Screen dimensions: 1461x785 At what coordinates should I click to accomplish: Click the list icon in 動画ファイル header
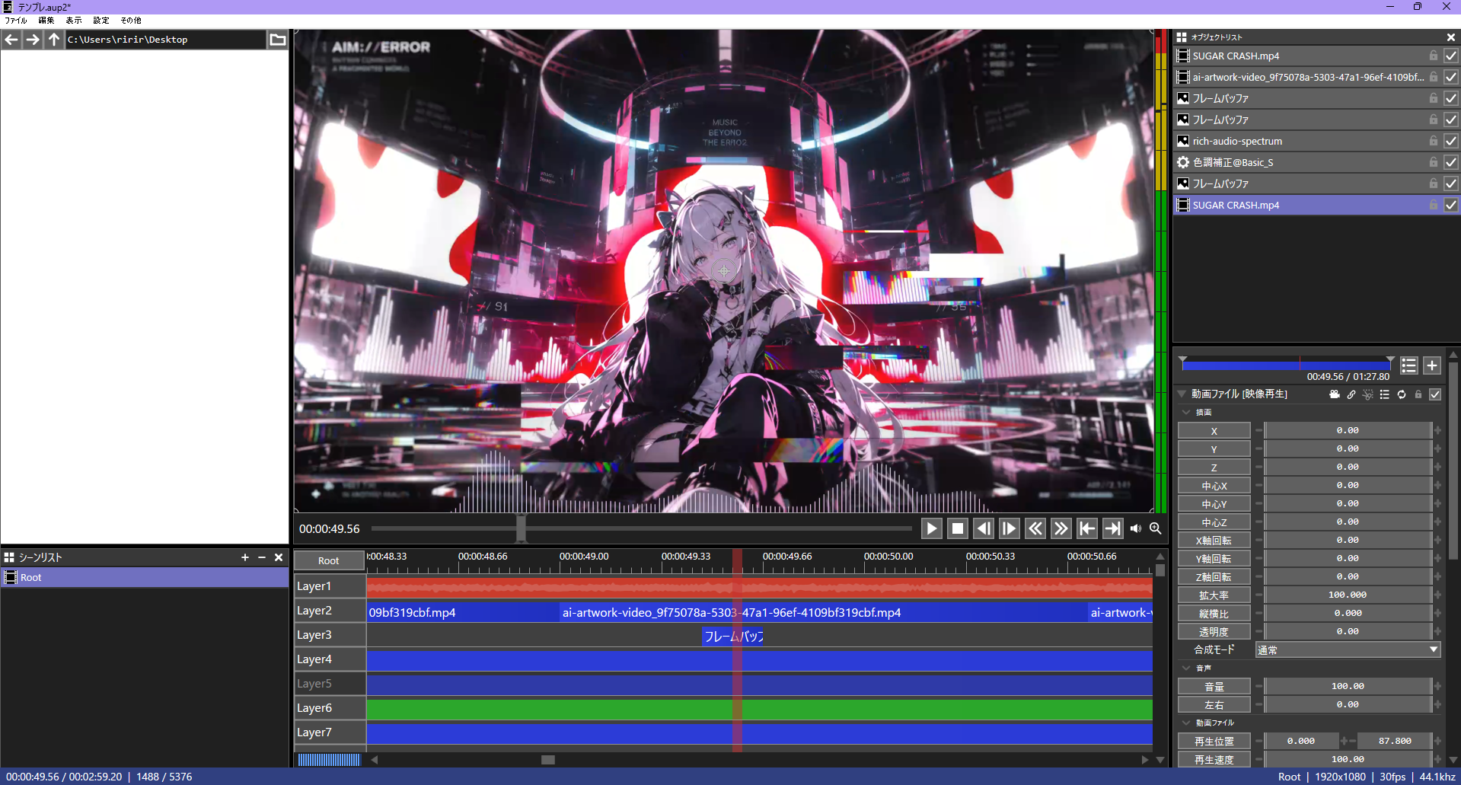tap(1385, 394)
